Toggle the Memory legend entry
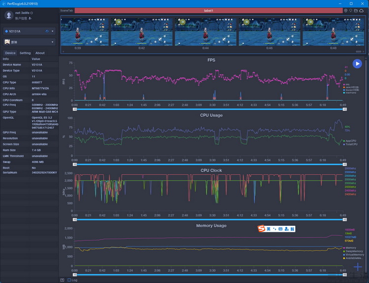 point(350,248)
